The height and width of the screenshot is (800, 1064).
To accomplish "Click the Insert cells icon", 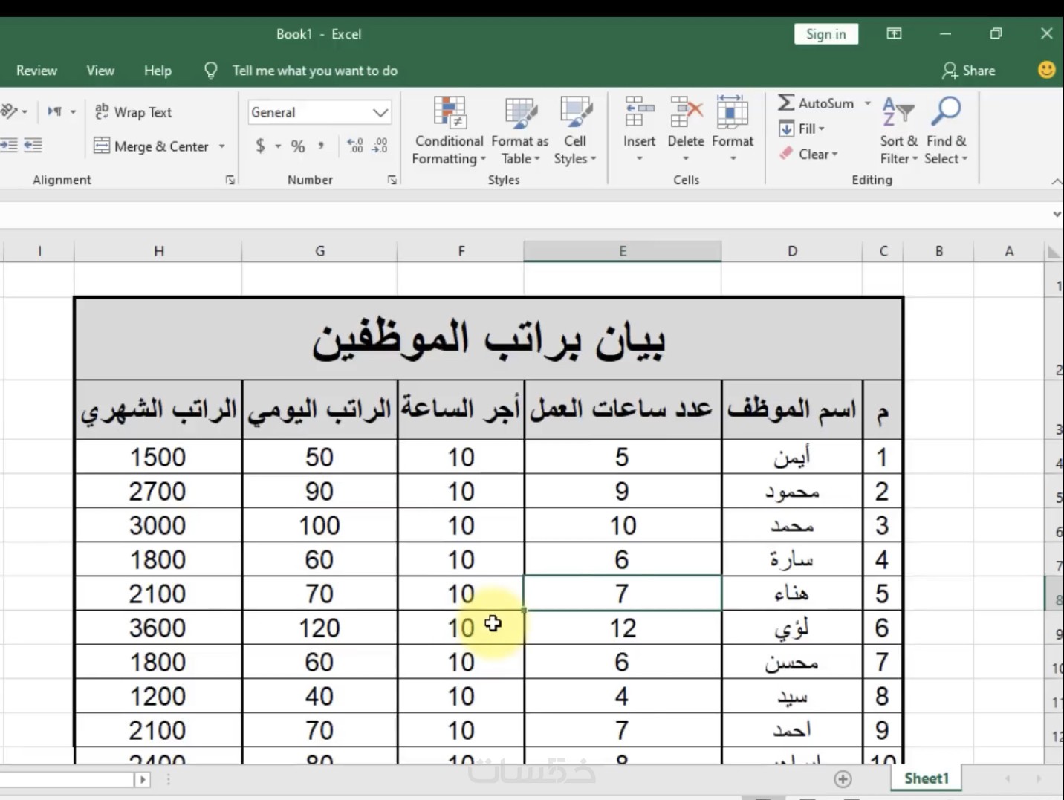I will [x=639, y=113].
